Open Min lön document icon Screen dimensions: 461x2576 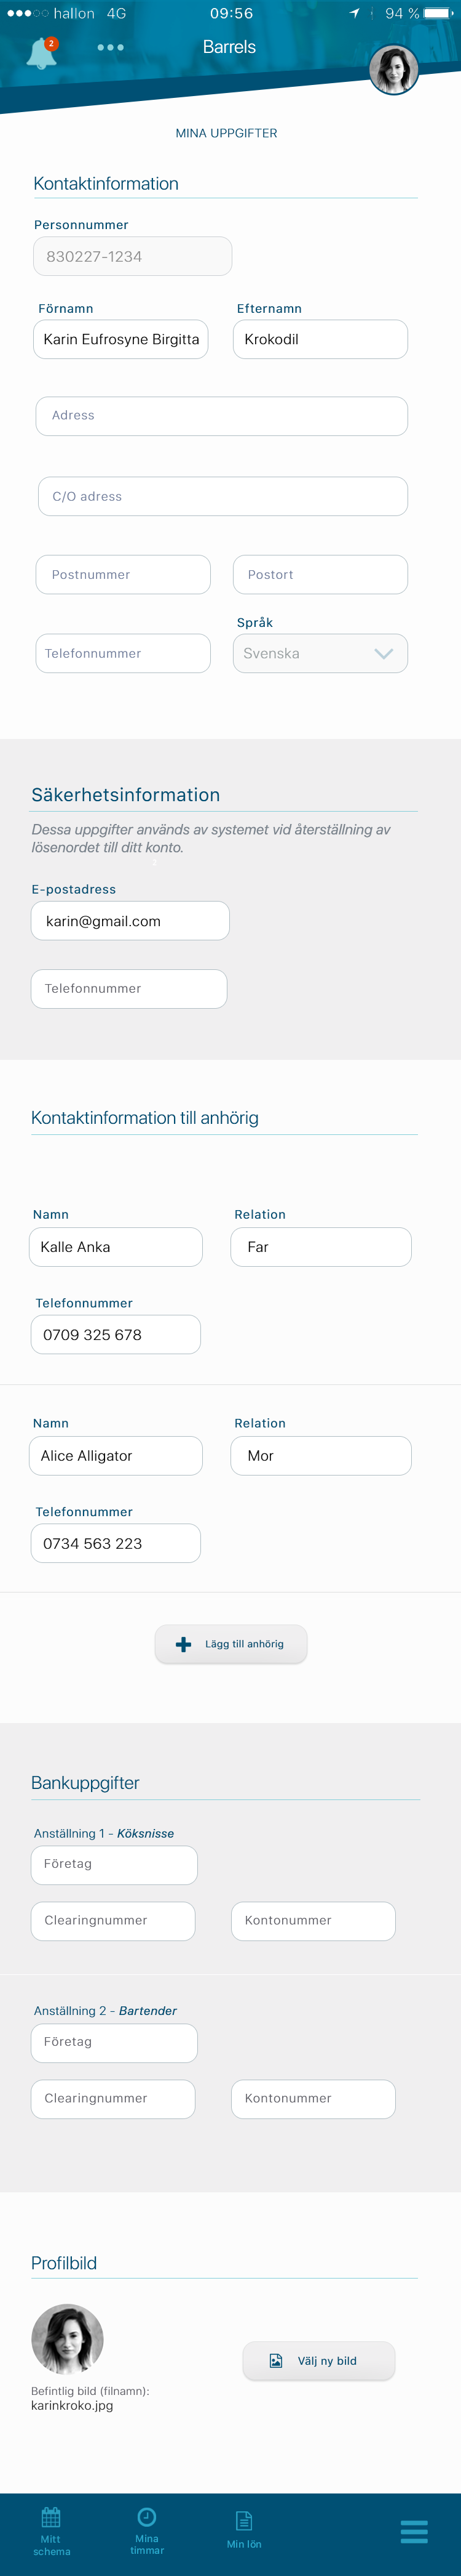point(243,2520)
